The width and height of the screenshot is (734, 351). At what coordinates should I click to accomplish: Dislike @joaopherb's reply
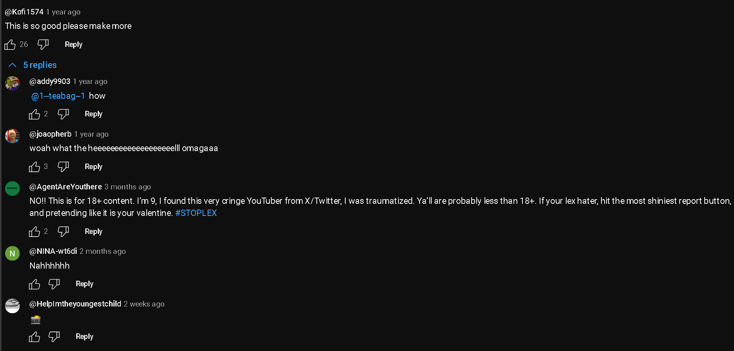(x=63, y=167)
